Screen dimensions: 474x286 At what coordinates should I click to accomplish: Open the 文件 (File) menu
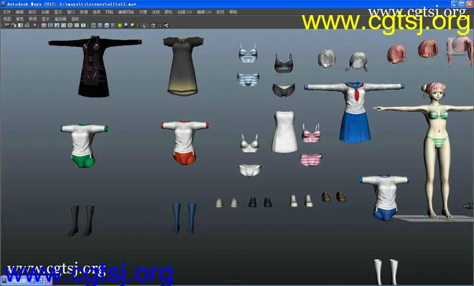[6, 12]
